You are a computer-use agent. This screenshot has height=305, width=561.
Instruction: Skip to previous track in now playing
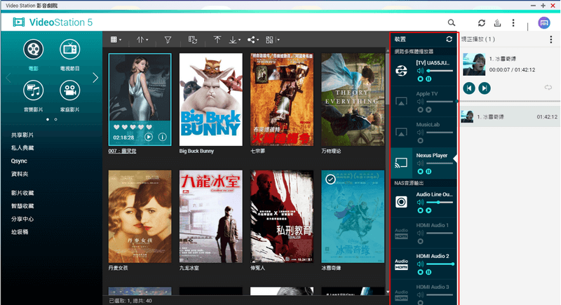tap(469, 88)
